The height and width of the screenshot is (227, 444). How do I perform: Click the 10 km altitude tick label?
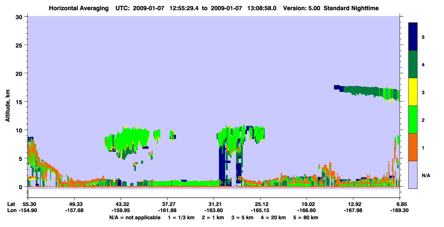coord(20,130)
